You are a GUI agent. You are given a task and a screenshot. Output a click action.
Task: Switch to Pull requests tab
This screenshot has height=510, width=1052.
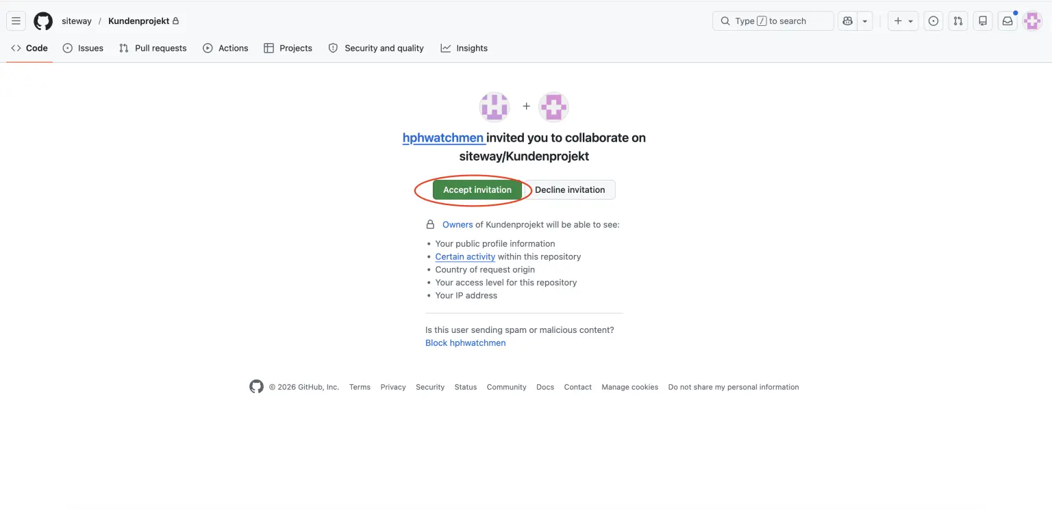(153, 48)
